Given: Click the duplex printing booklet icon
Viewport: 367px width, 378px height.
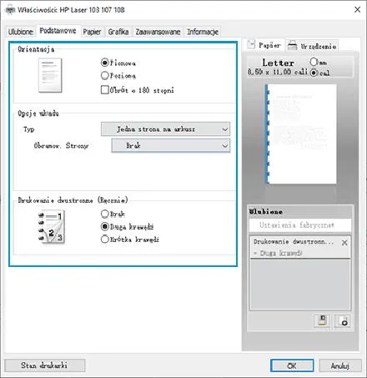Looking at the screenshot, I should (51, 227).
